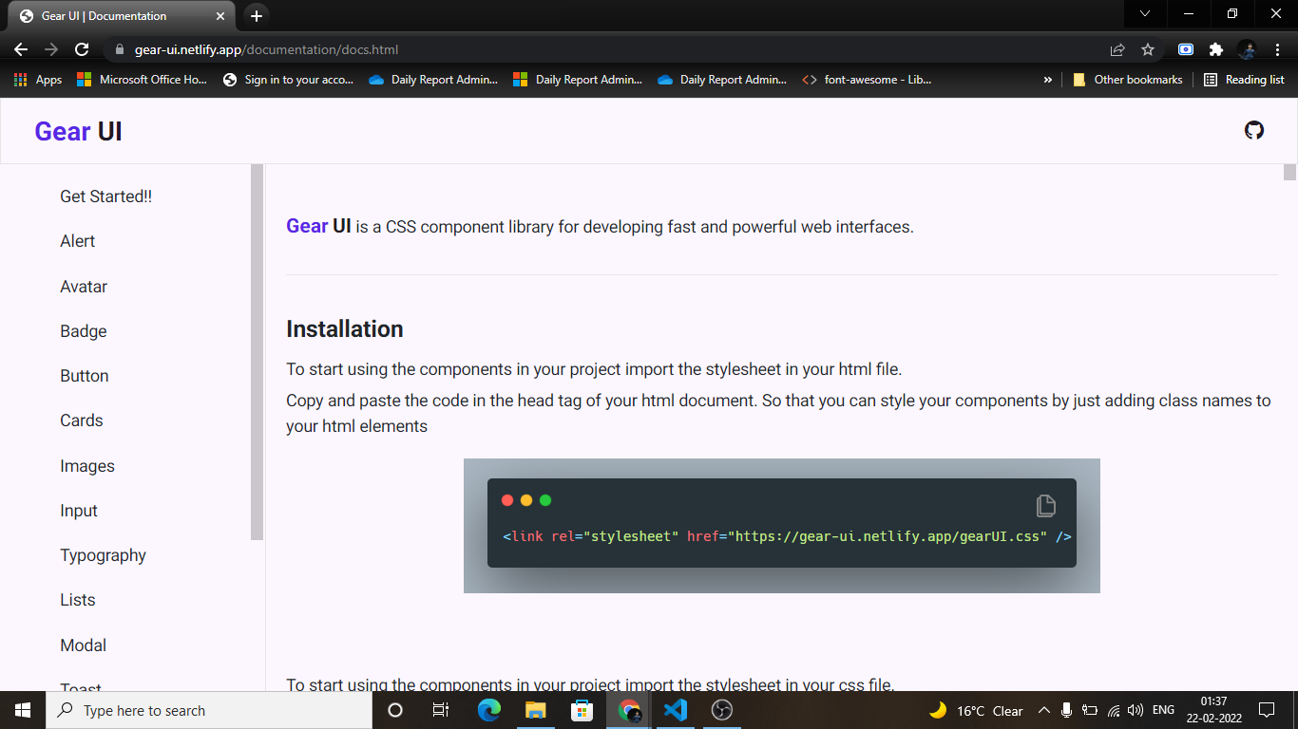Launch Visual Studio Code from taskbar
The image size is (1298, 729).
pos(675,710)
